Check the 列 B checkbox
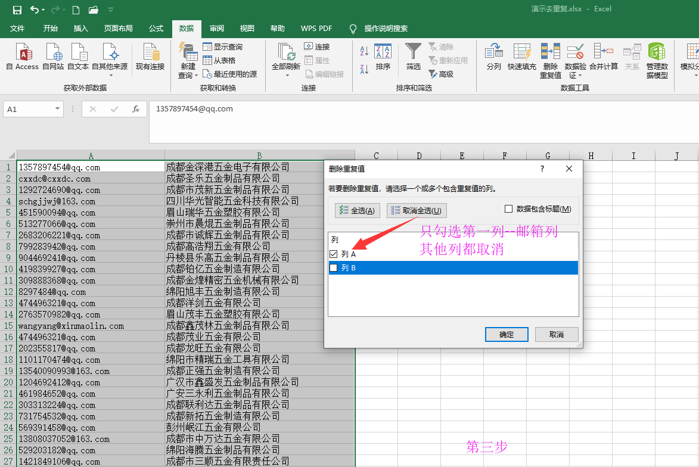 click(334, 268)
